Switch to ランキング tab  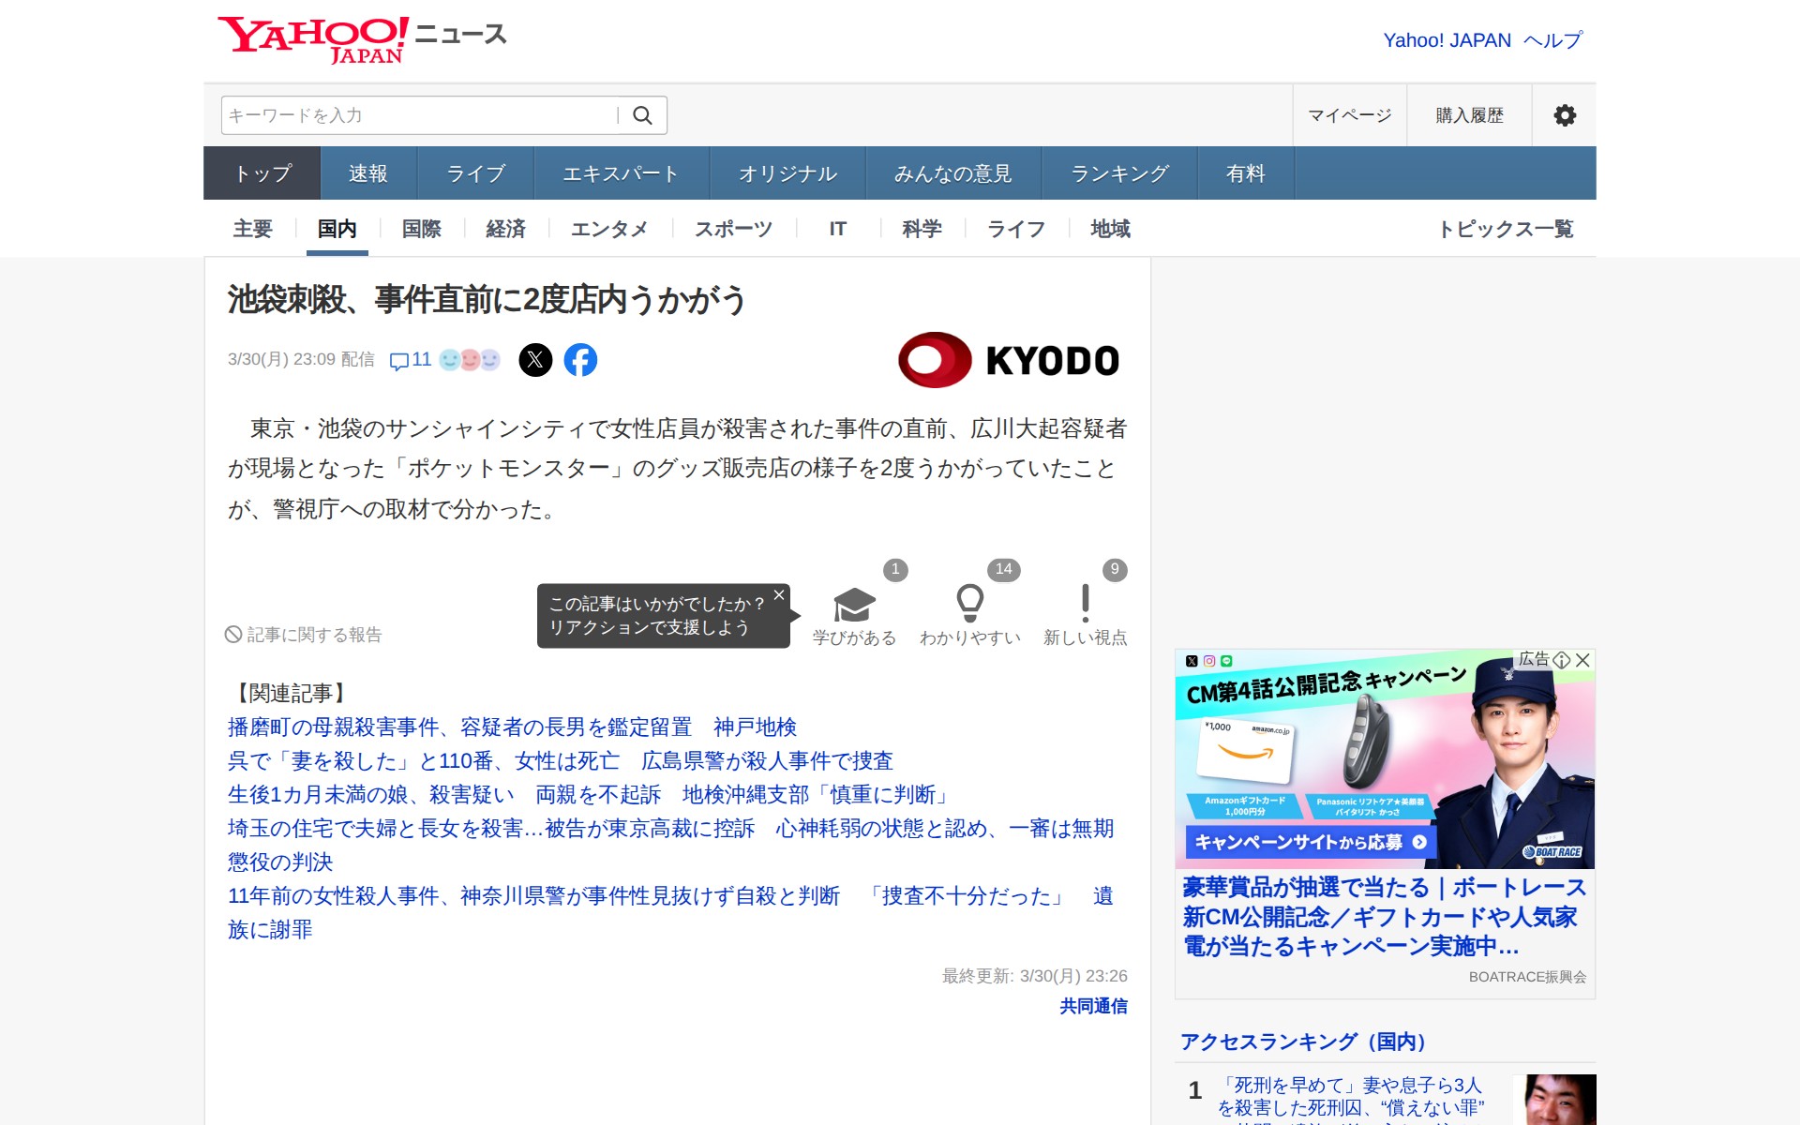[x=1119, y=173]
